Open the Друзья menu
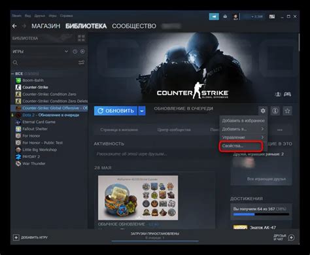Viewport: 310px width, 255px height. tap(39, 16)
